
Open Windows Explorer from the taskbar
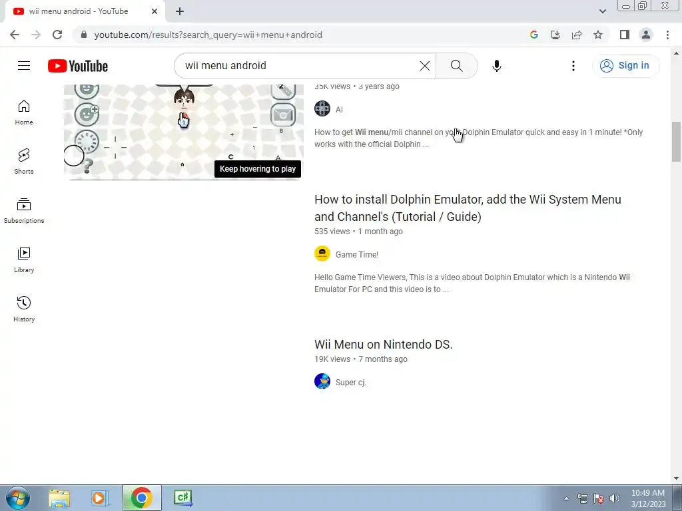click(59, 498)
